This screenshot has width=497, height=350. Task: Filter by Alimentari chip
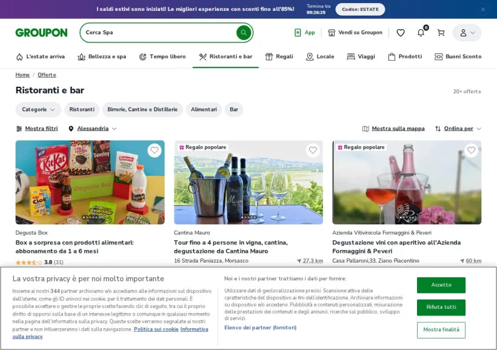point(204,109)
